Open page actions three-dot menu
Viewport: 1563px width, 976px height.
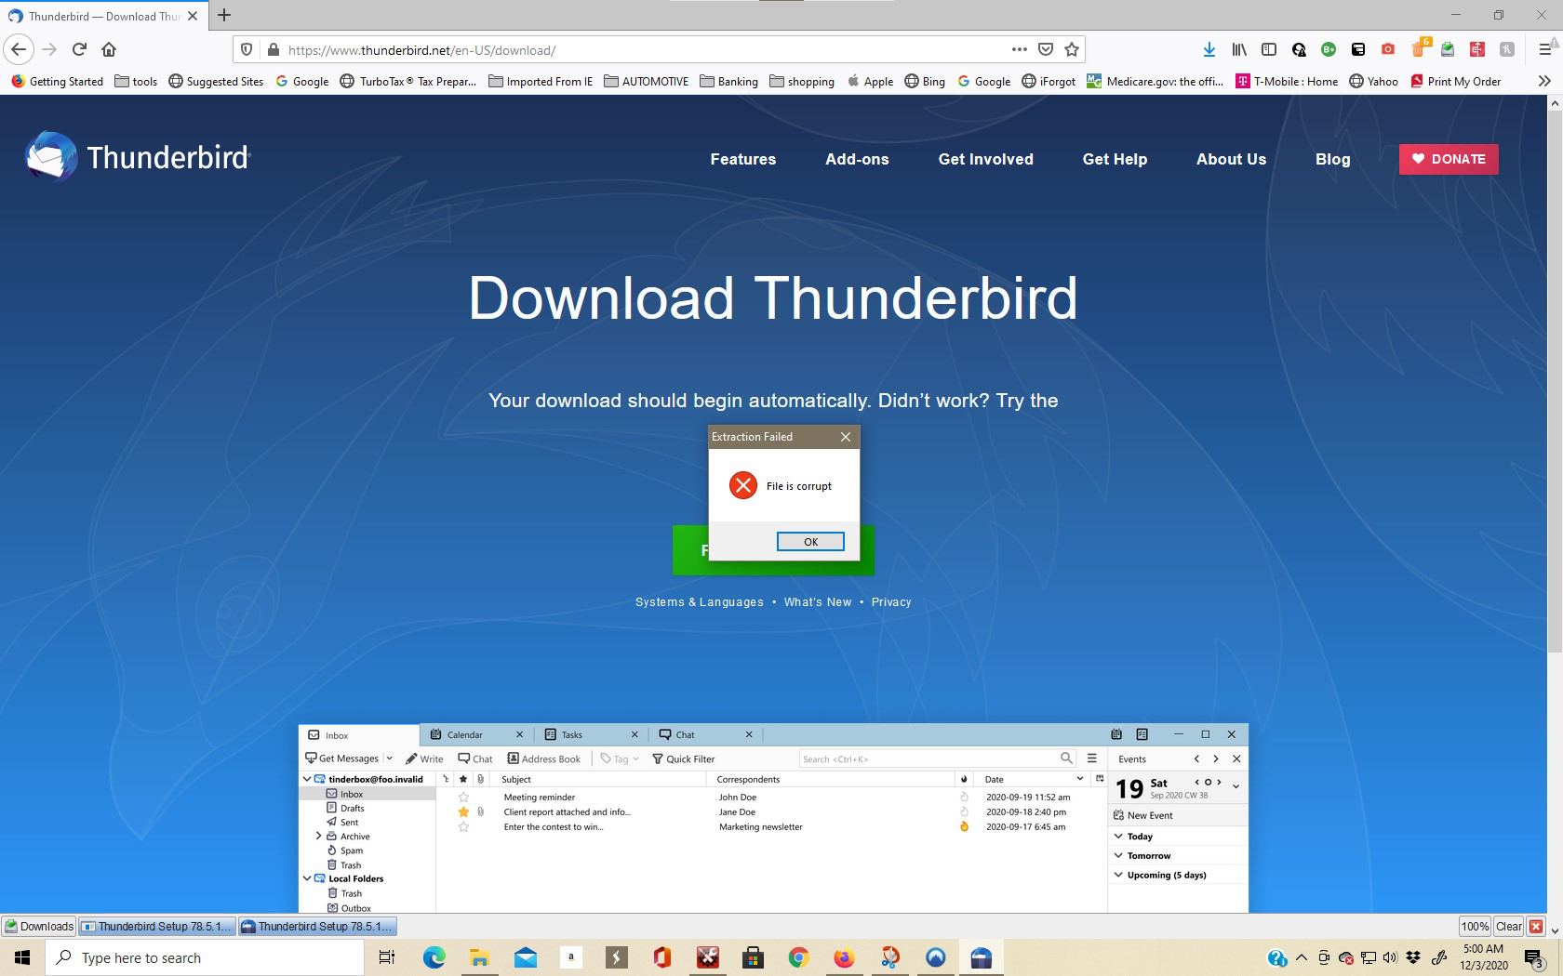click(1020, 49)
